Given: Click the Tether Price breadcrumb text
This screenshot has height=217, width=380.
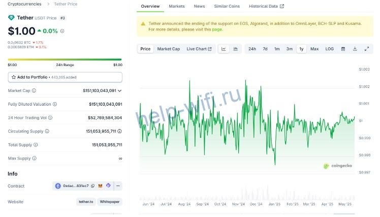Looking at the screenshot, I should click(66, 4).
